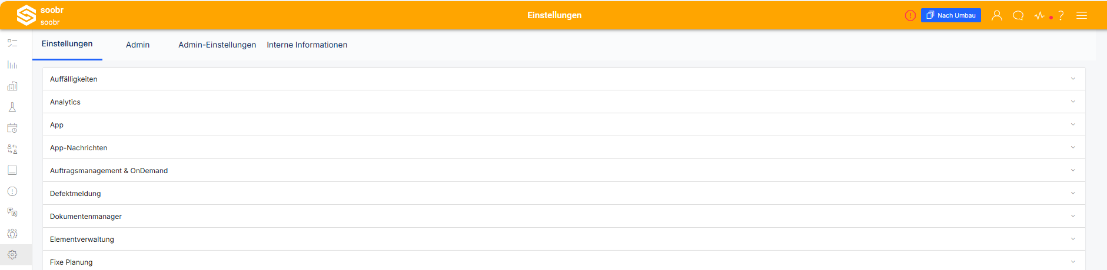This screenshot has width=1107, height=270.
Task: Click the Nach Umbau button
Action: click(x=951, y=15)
